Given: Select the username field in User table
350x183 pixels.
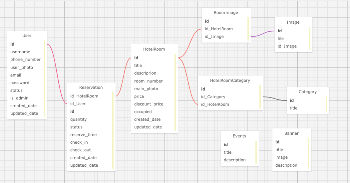Looking at the screenshot, I should point(20,52).
